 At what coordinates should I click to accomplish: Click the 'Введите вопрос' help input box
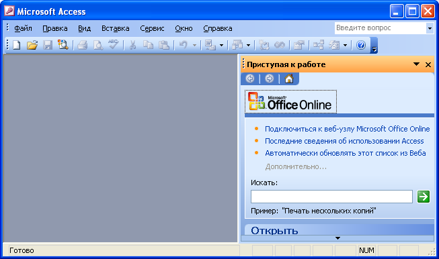pyautogui.click(x=381, y=28)
